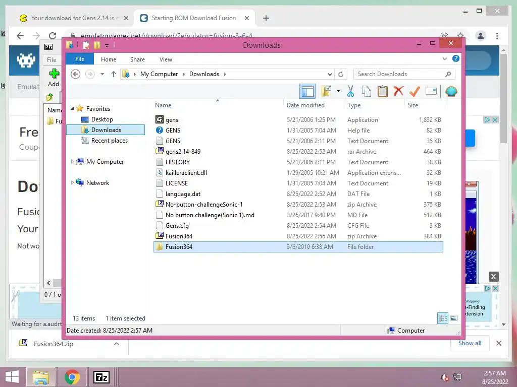
Task: Select kailleraclient.dll file
Action: (298, 172)
